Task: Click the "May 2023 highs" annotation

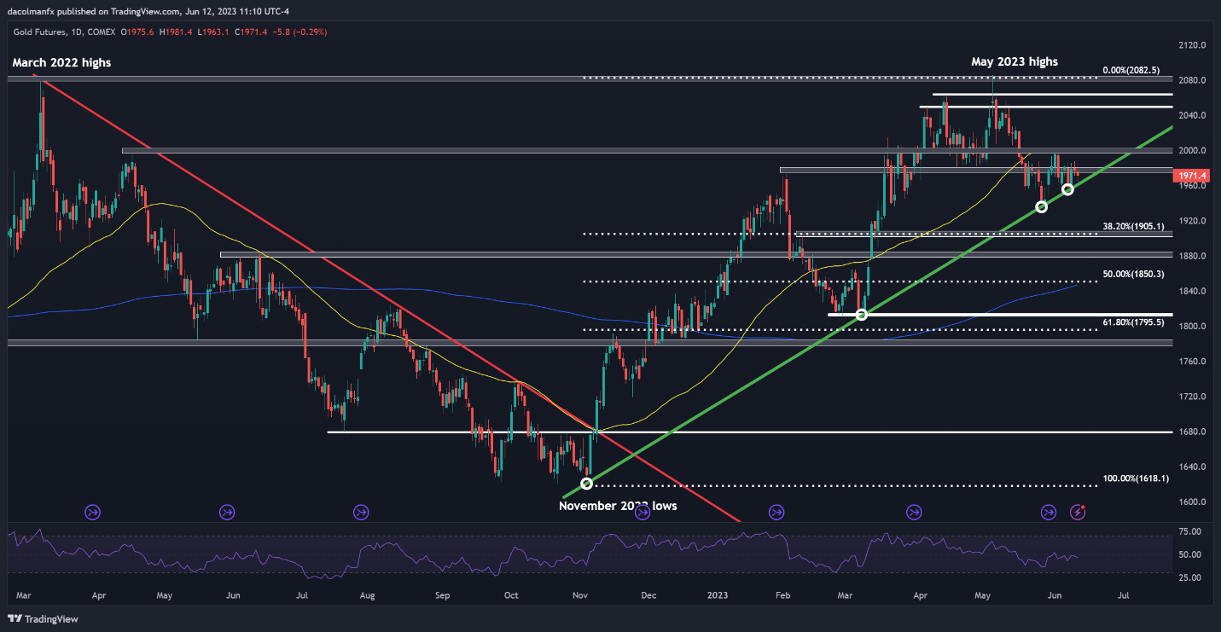Action: pos(1015,61)
